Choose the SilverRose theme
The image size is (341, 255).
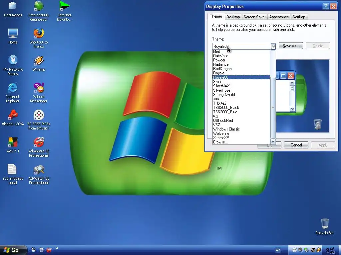[x=241, y=90]
